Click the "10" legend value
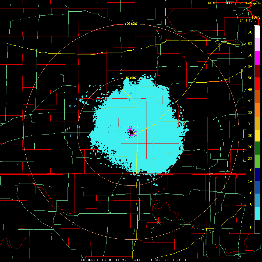The height and width of the screenshot is (262, 262). [x=250, y=193]
